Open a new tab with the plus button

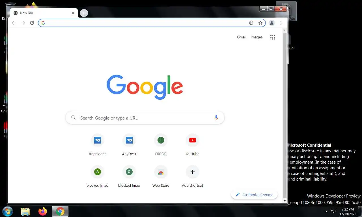(84, 13)
